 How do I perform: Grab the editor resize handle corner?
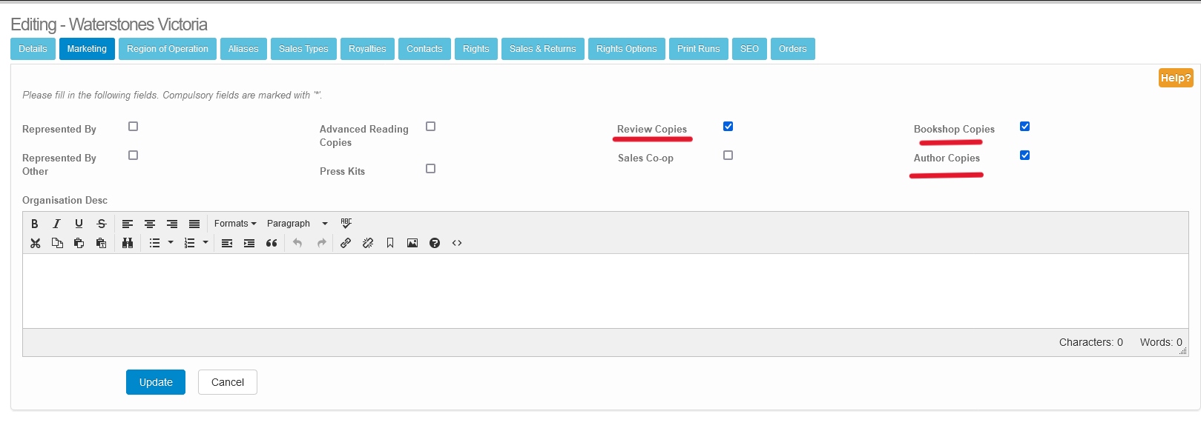[1183, 351]
